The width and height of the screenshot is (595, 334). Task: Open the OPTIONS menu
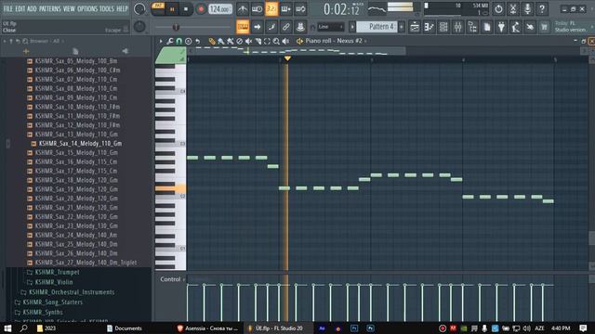tap(87, 8)
